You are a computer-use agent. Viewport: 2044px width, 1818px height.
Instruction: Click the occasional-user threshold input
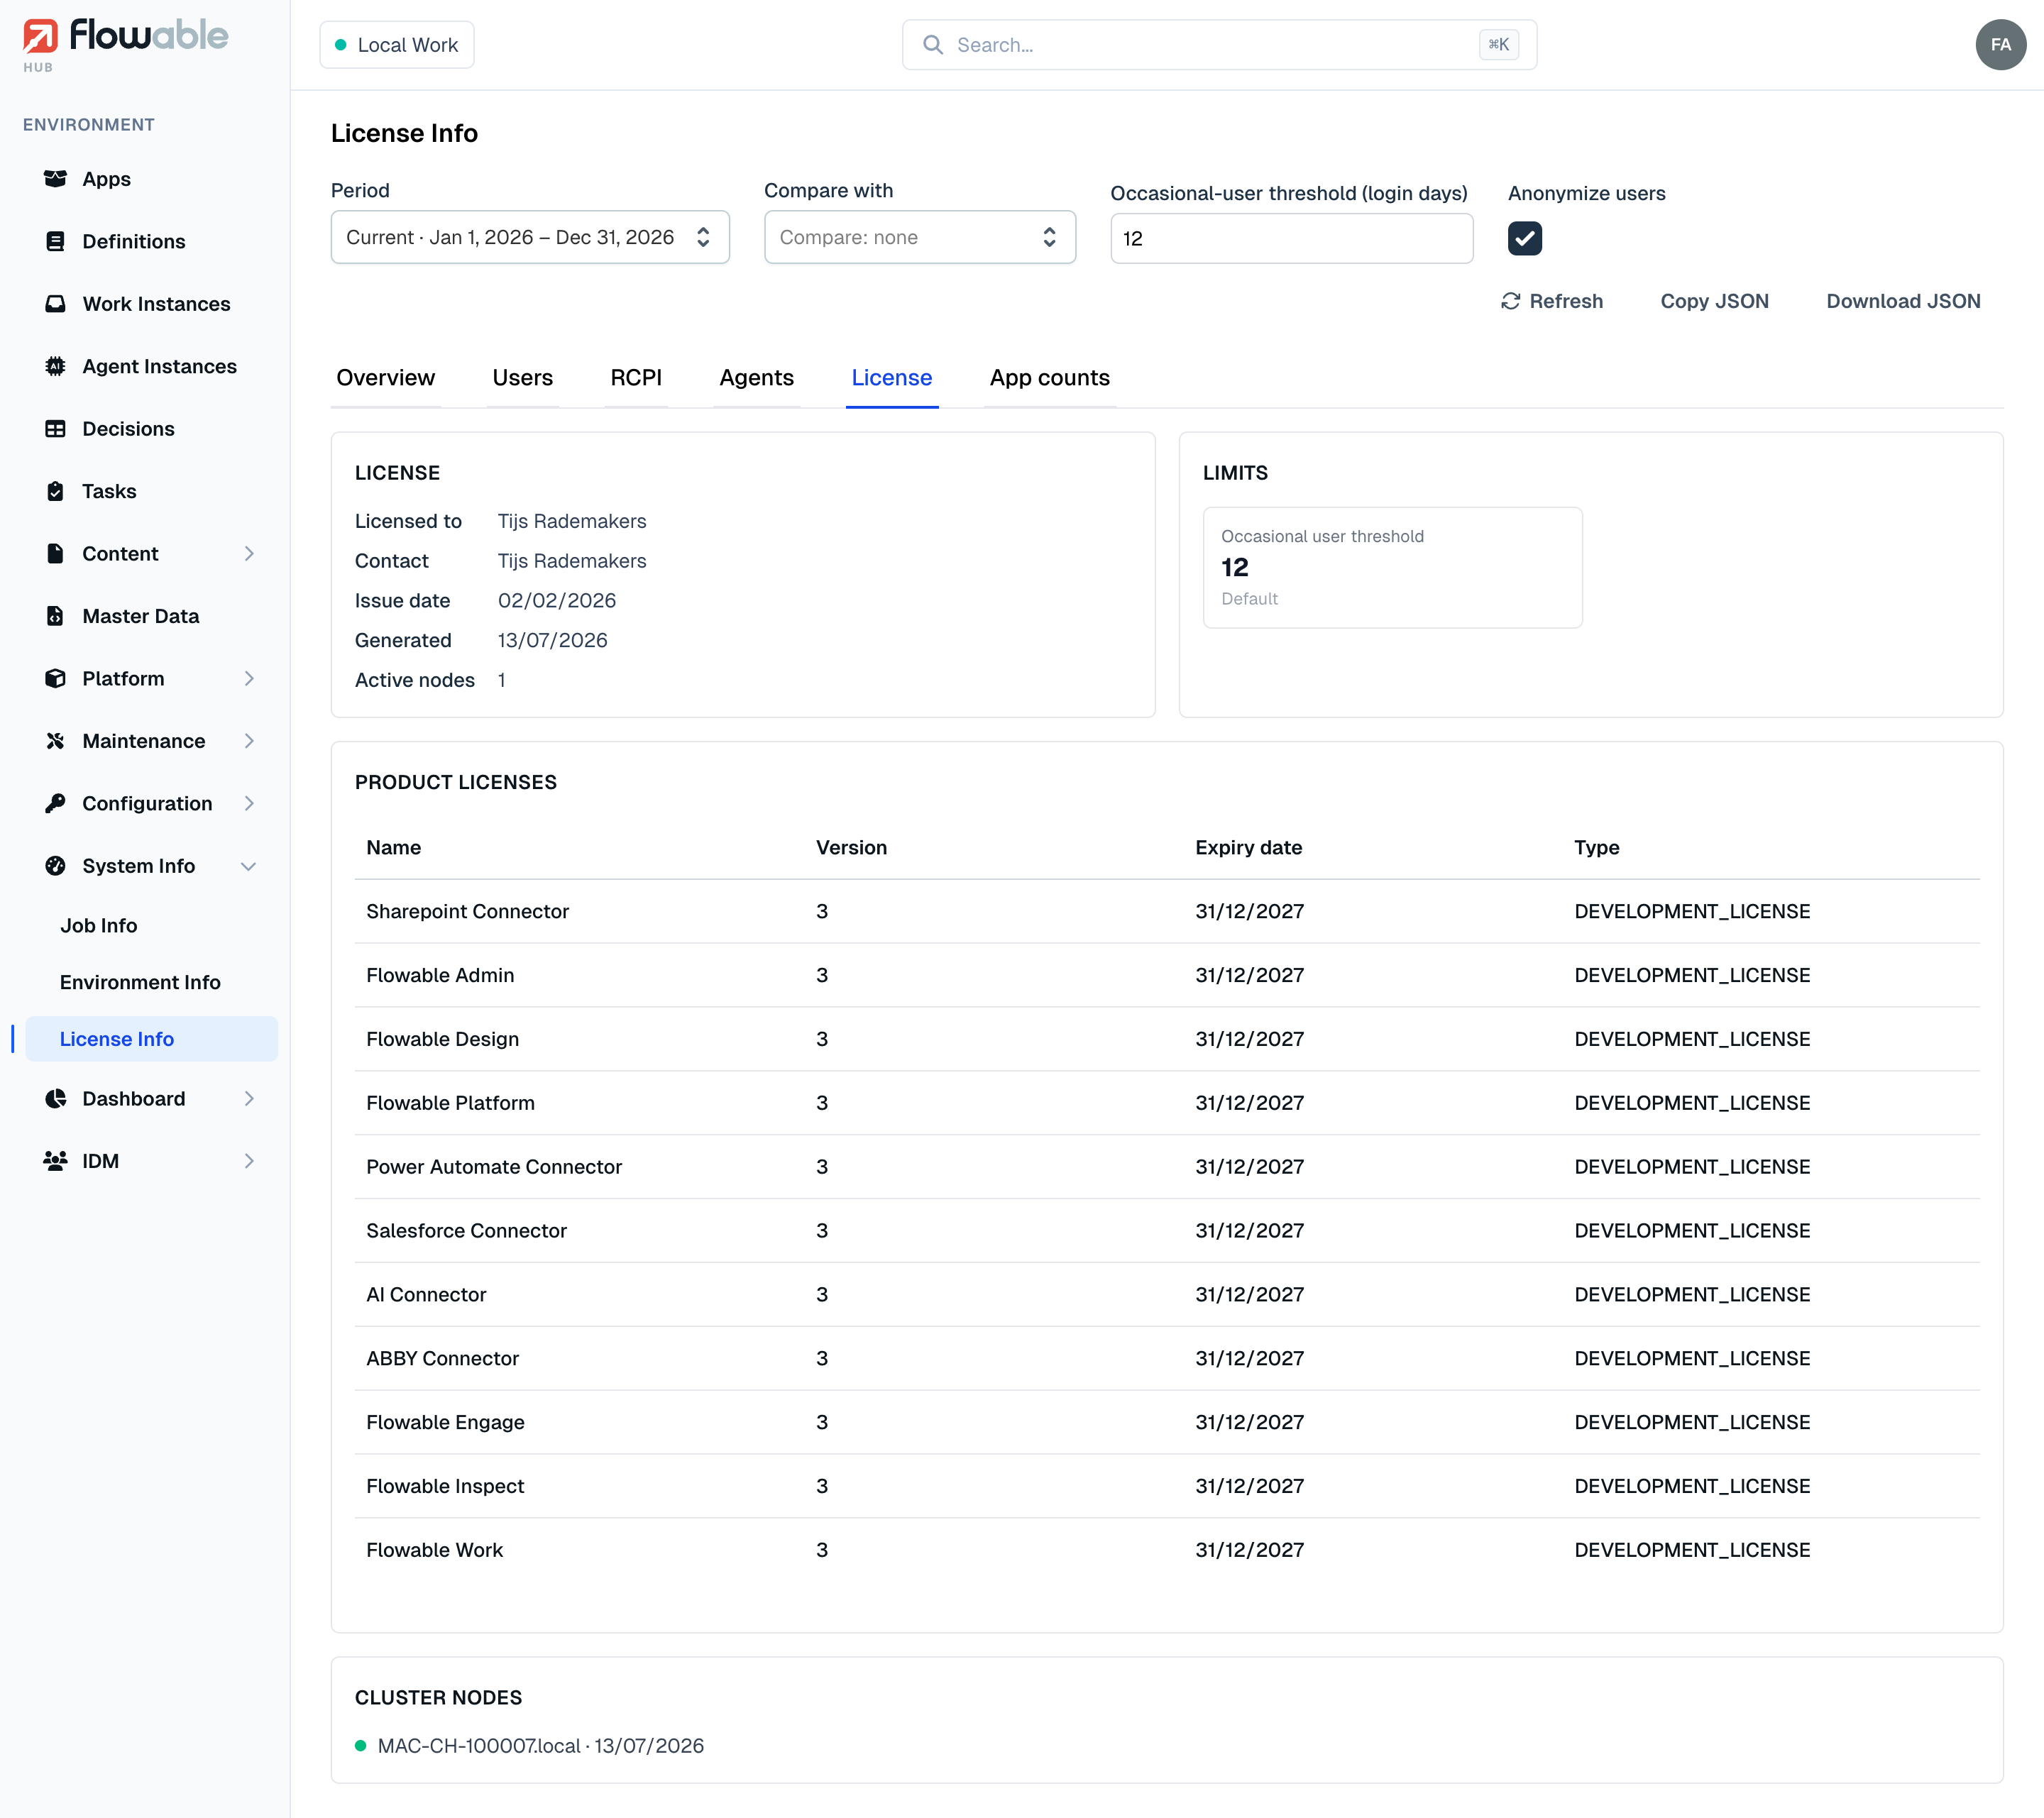point(1291,238)
